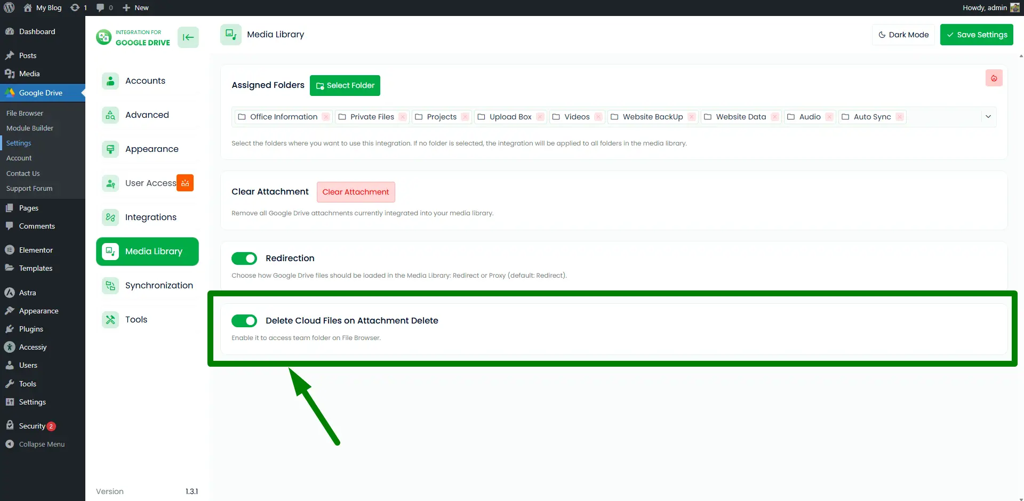
Task: Open the Accounts section of the plugin
Action: point(145,80)
